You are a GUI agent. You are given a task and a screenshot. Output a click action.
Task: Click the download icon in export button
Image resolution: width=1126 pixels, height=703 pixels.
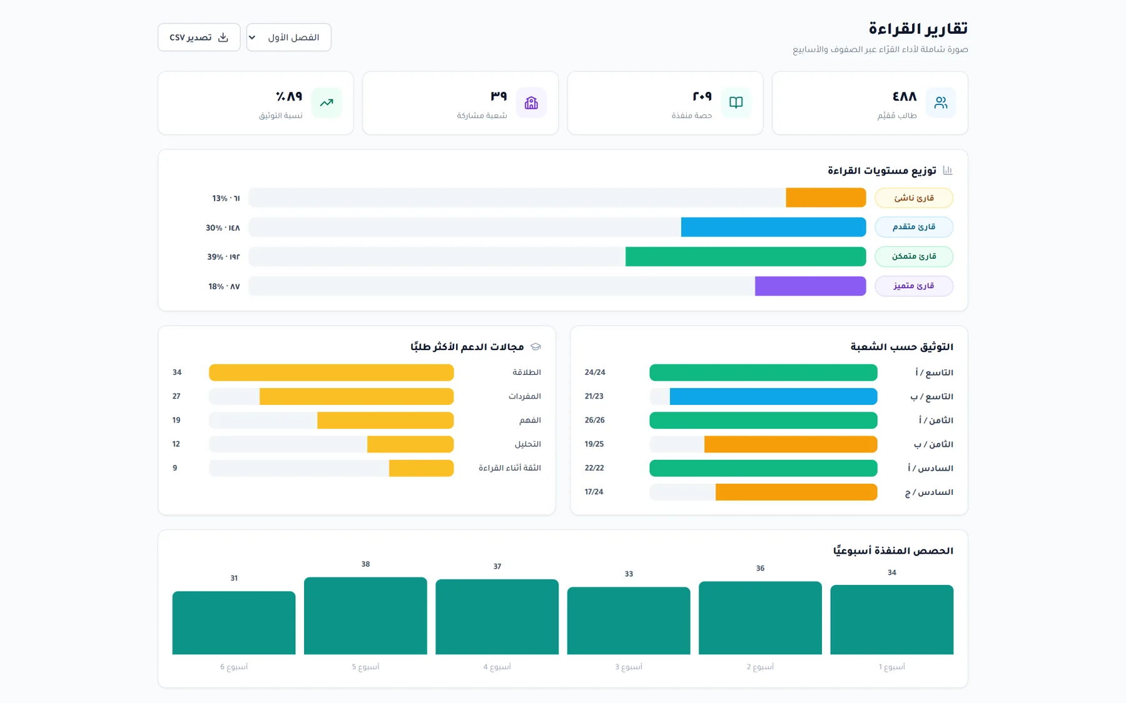coord(223,37)
